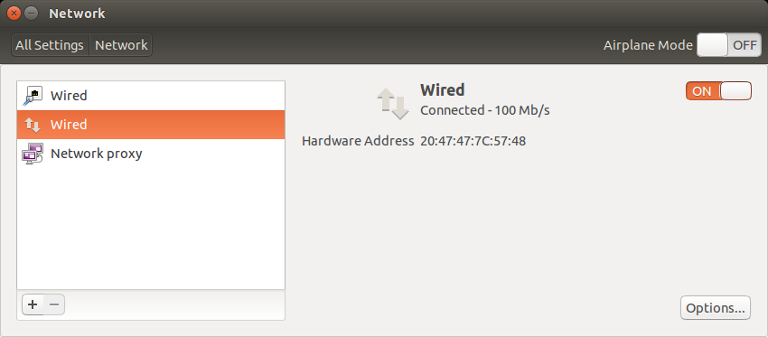Click the arrows icon on highlighted Wired entry
Viewport: 768px width, 337px height.
pos(33,125)
